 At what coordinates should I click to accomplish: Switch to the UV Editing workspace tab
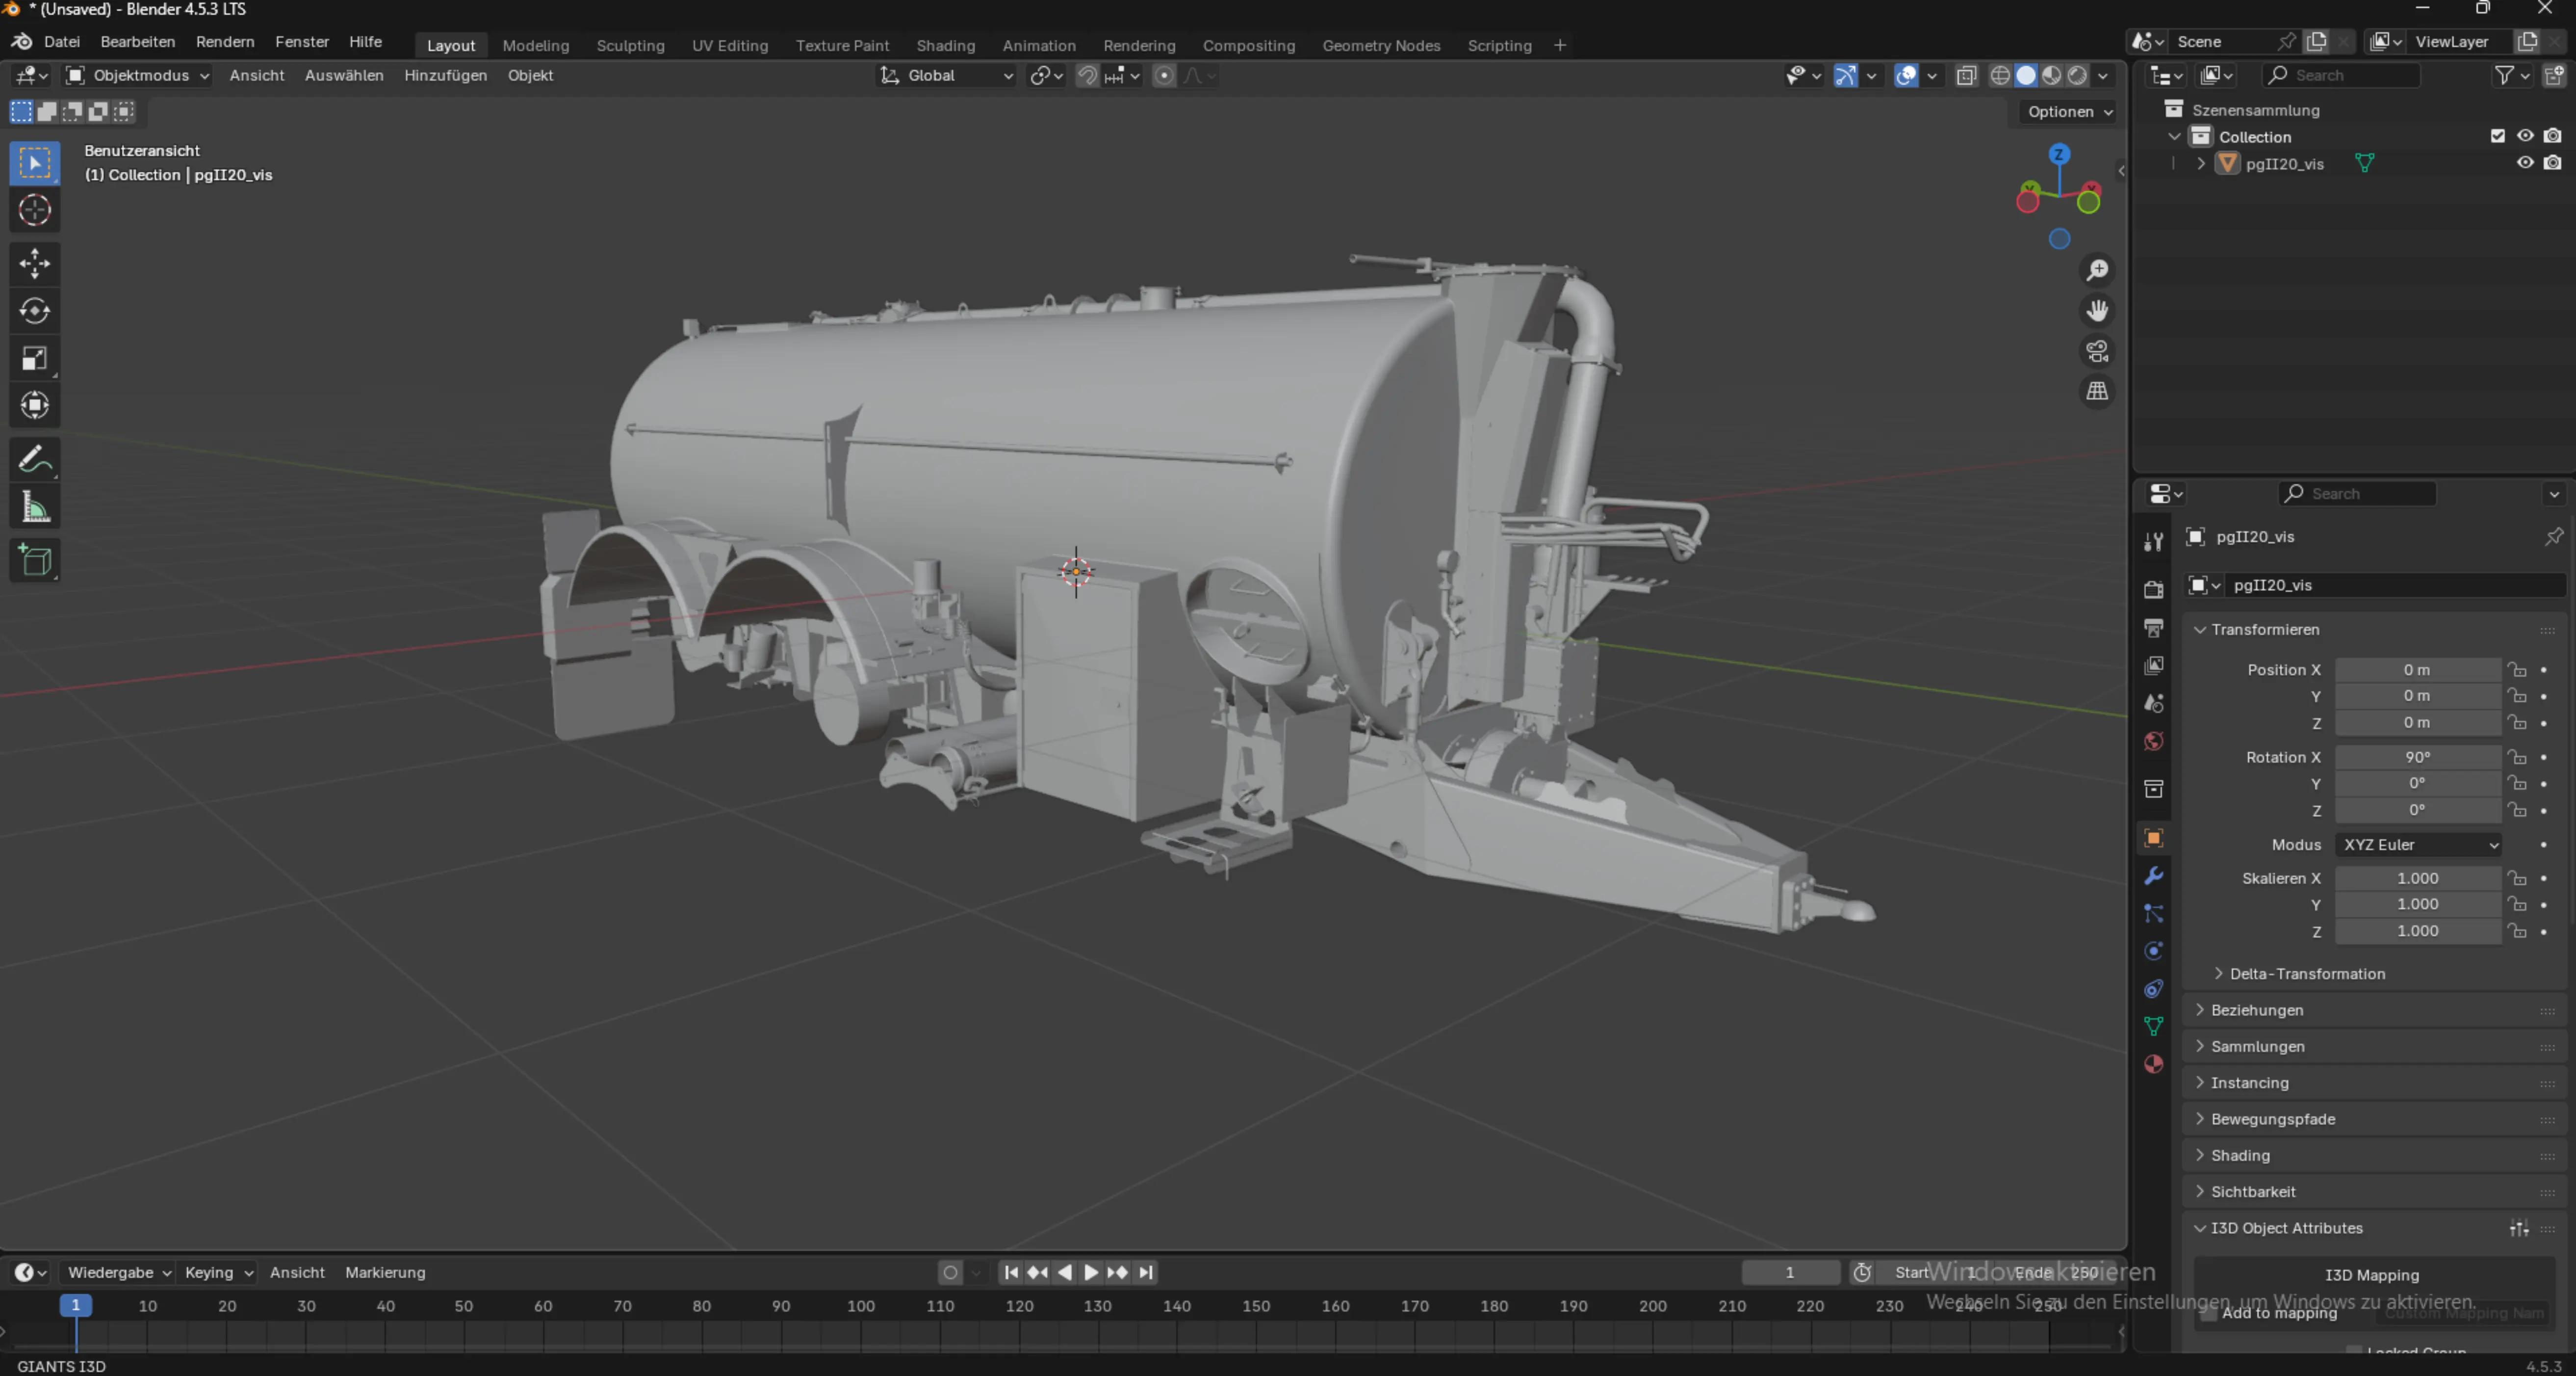click(730, 45)
